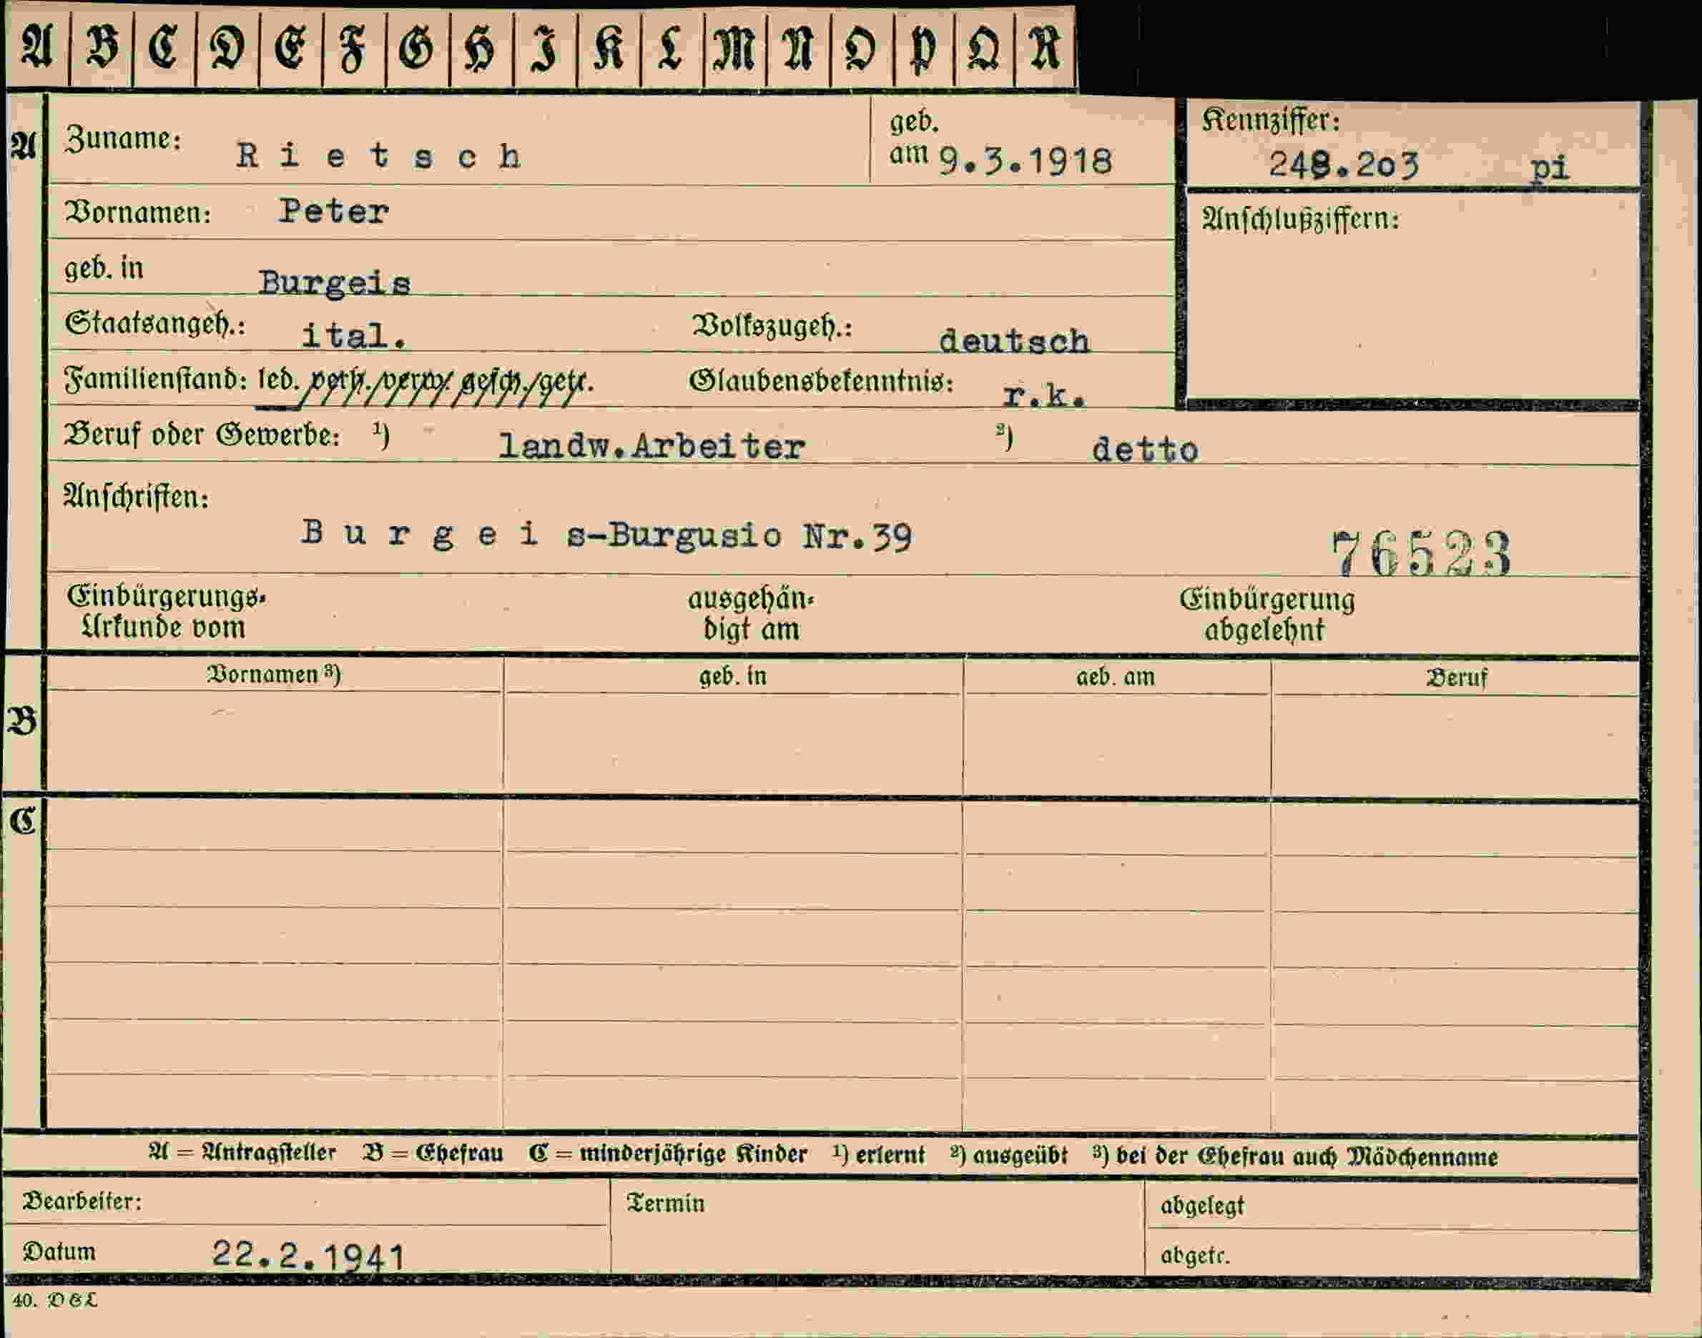Image resolution: width=1702 pixels, height=1338 pixels.
Task: Select the "Kennziffer:" label
Action: 1270,120
